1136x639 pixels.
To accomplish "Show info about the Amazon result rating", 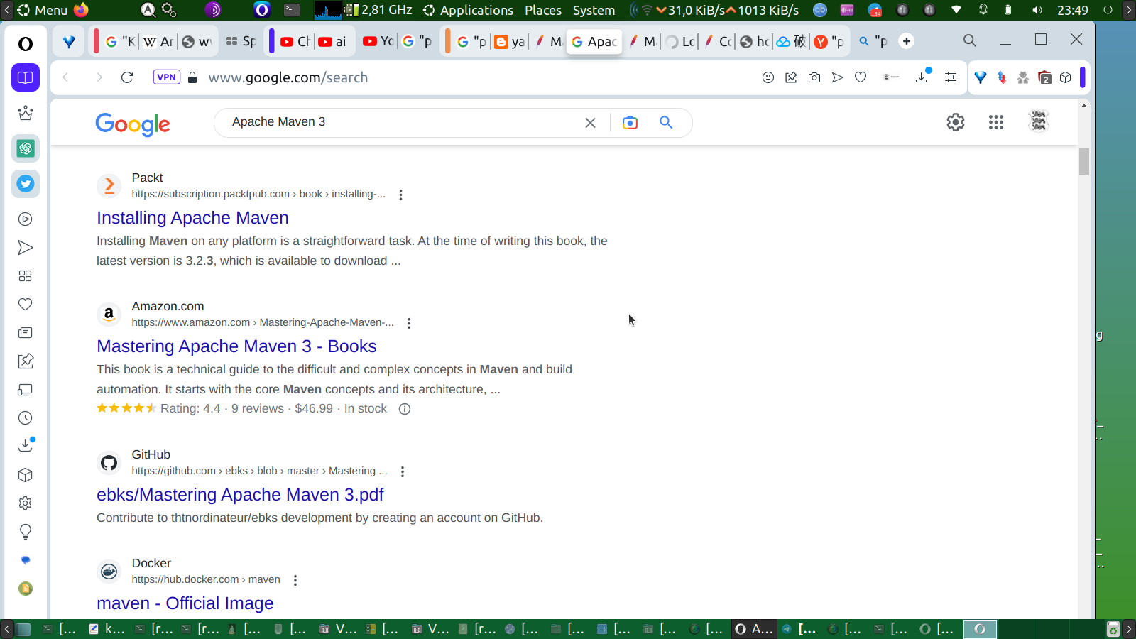I will pyautogui.click(x=405, y=409).
